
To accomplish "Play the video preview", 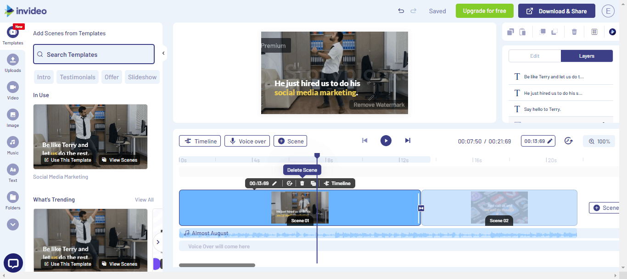I will point(386,141).
